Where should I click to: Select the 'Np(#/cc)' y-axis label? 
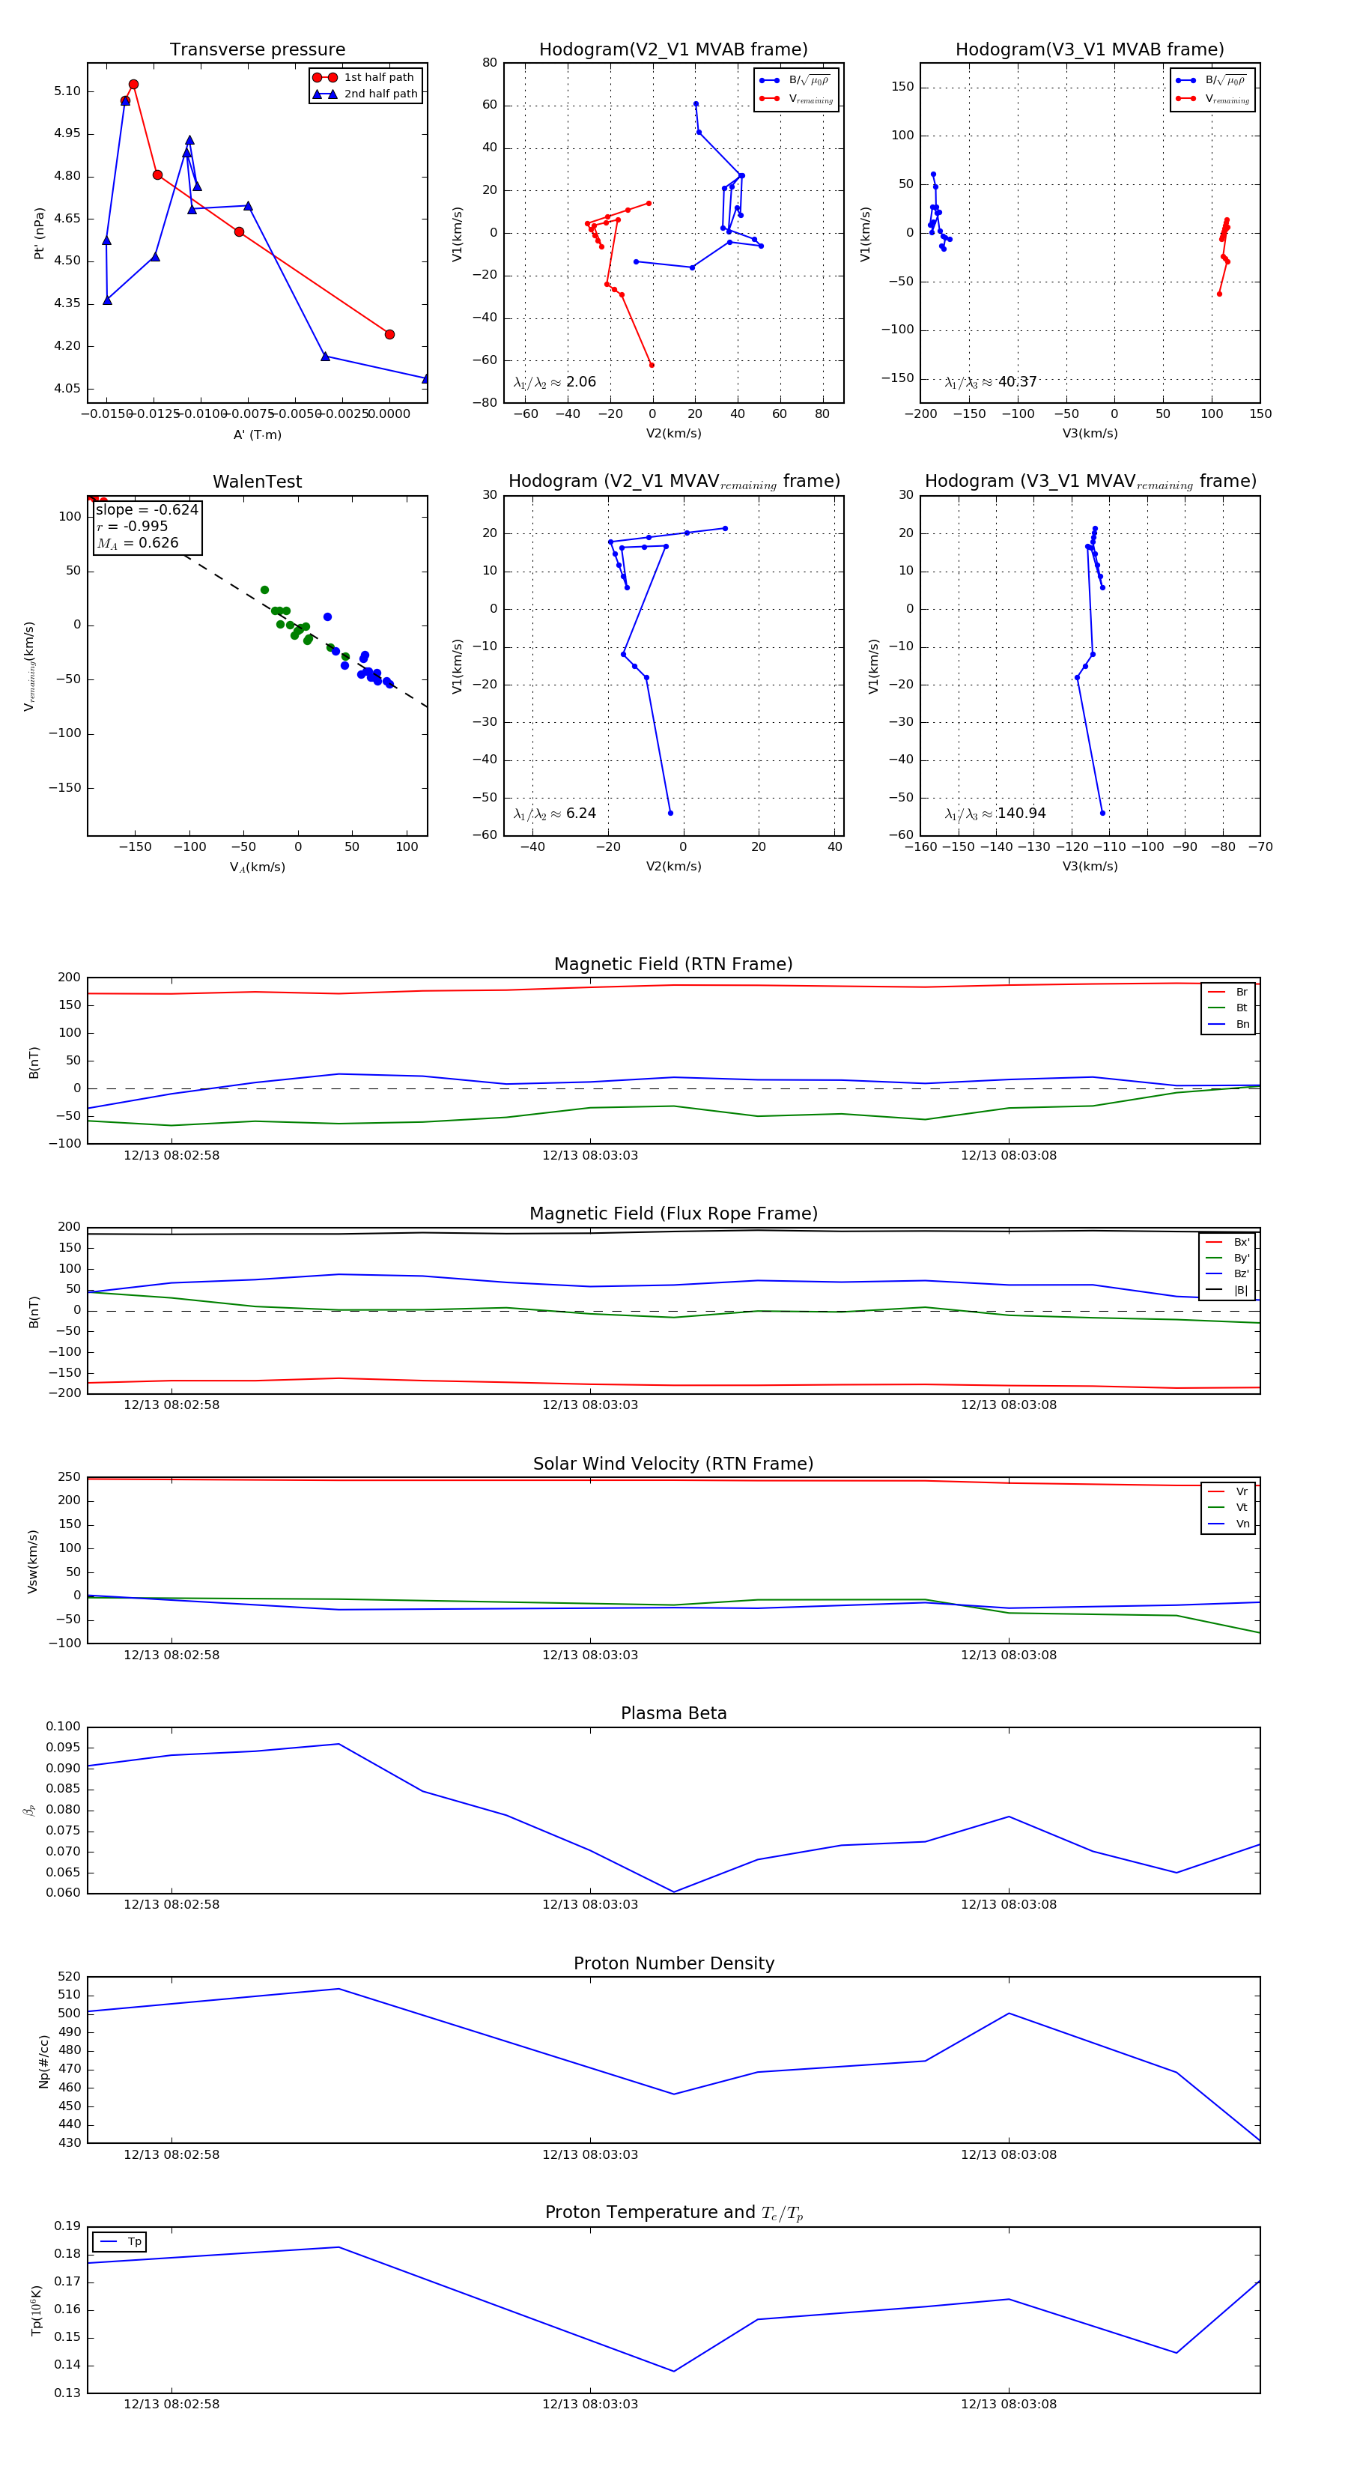pos(43,2060)
